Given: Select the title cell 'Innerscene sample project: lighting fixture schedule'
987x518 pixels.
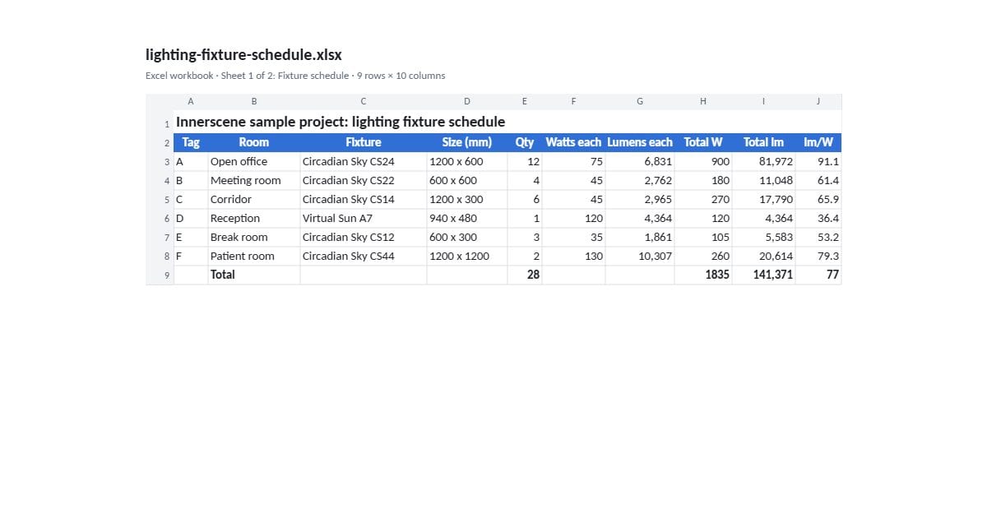Looking at the screenshot, I should tap(507, 122).
